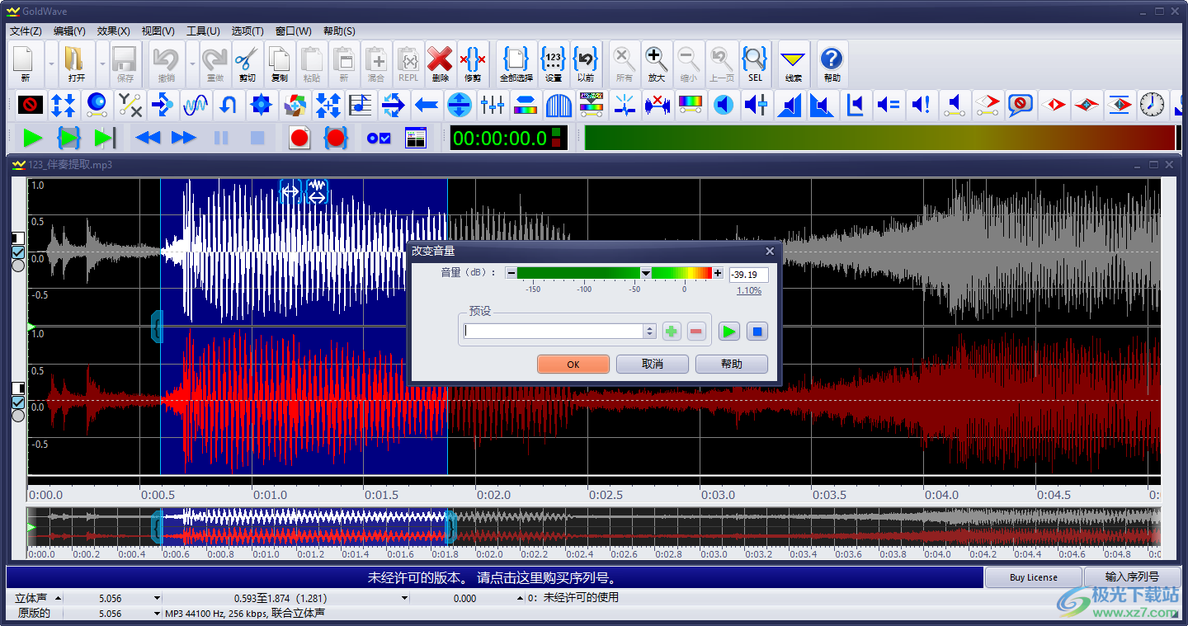Open the 文件(Z) menu

coord(26,31)
